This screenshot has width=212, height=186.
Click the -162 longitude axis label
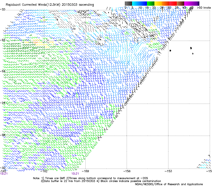click(44, 171)
